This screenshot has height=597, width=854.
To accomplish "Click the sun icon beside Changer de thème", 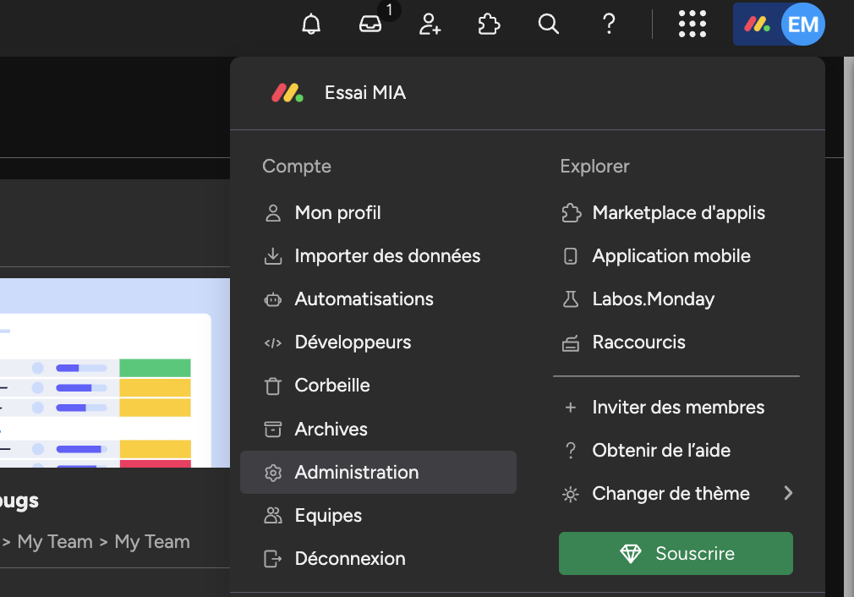I will (x=570, y=494).
